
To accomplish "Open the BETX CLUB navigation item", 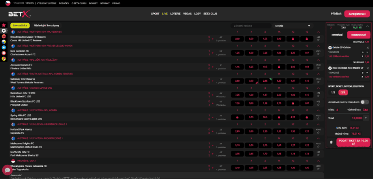I will [x=210, y=14].
